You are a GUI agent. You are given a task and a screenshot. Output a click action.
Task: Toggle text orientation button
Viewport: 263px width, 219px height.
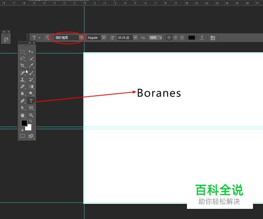47,38
